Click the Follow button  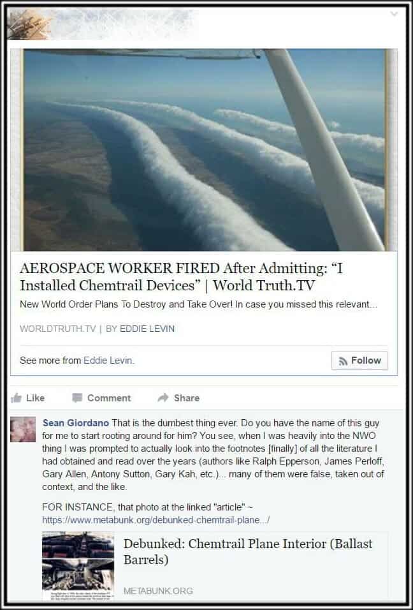click(x=359, y=361)
